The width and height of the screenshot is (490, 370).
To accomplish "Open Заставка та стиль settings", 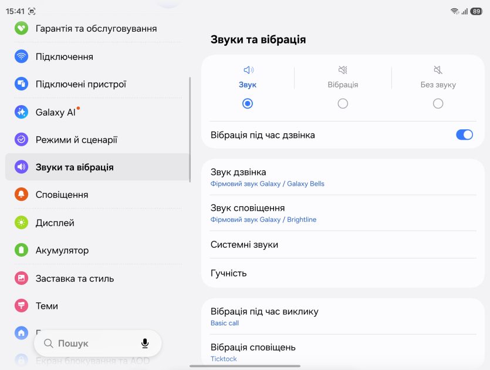I will [x=97, y=278].
